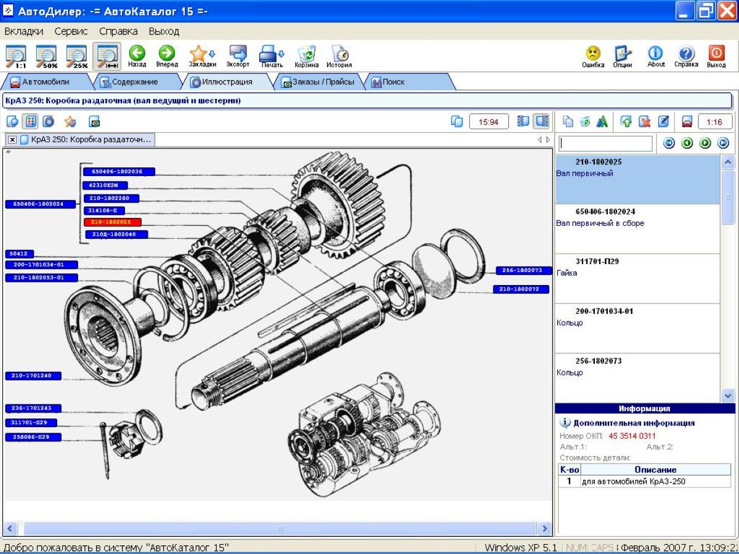Image resolution: width=739 pixels, height=554 pixels.
Task: Select highlighted red label 210-1802025 on illustration
Action: coord(112,222)
